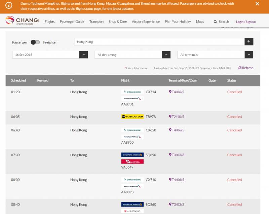The width and height of the screenshot is (269, 214).
Task: Click location pin for flight CX714 terminal
Action: coord(170,92)
